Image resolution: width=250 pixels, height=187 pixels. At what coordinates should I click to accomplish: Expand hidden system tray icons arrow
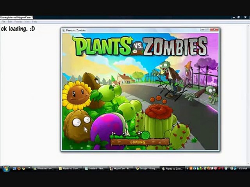pyautogui.click(x=187, y=169)
